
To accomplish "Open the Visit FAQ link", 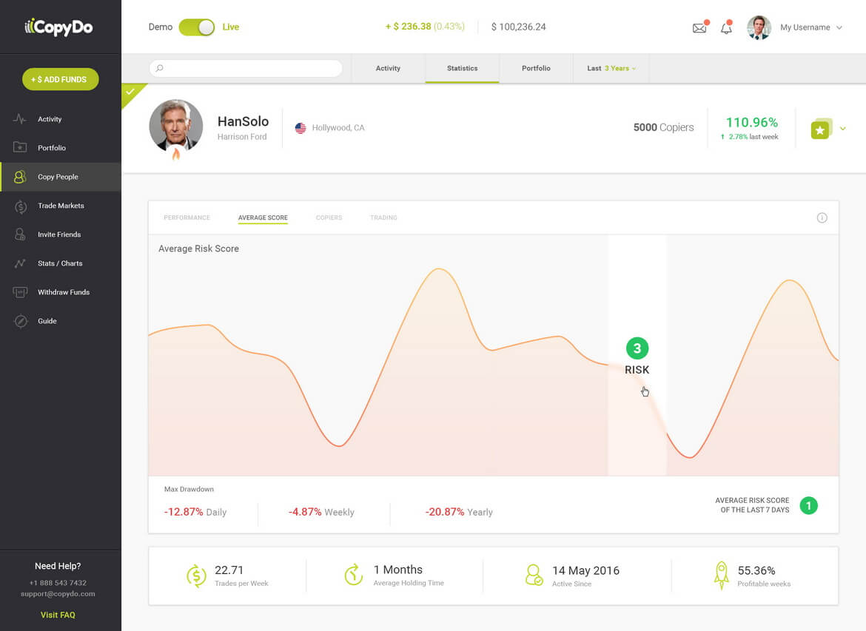I will point(58,615).
